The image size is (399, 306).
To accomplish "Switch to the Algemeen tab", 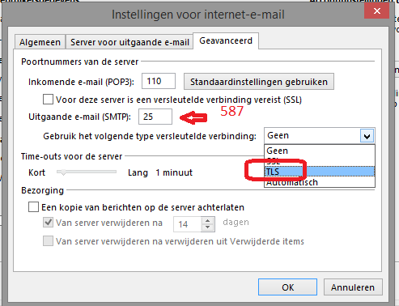I will coord(40,42).
